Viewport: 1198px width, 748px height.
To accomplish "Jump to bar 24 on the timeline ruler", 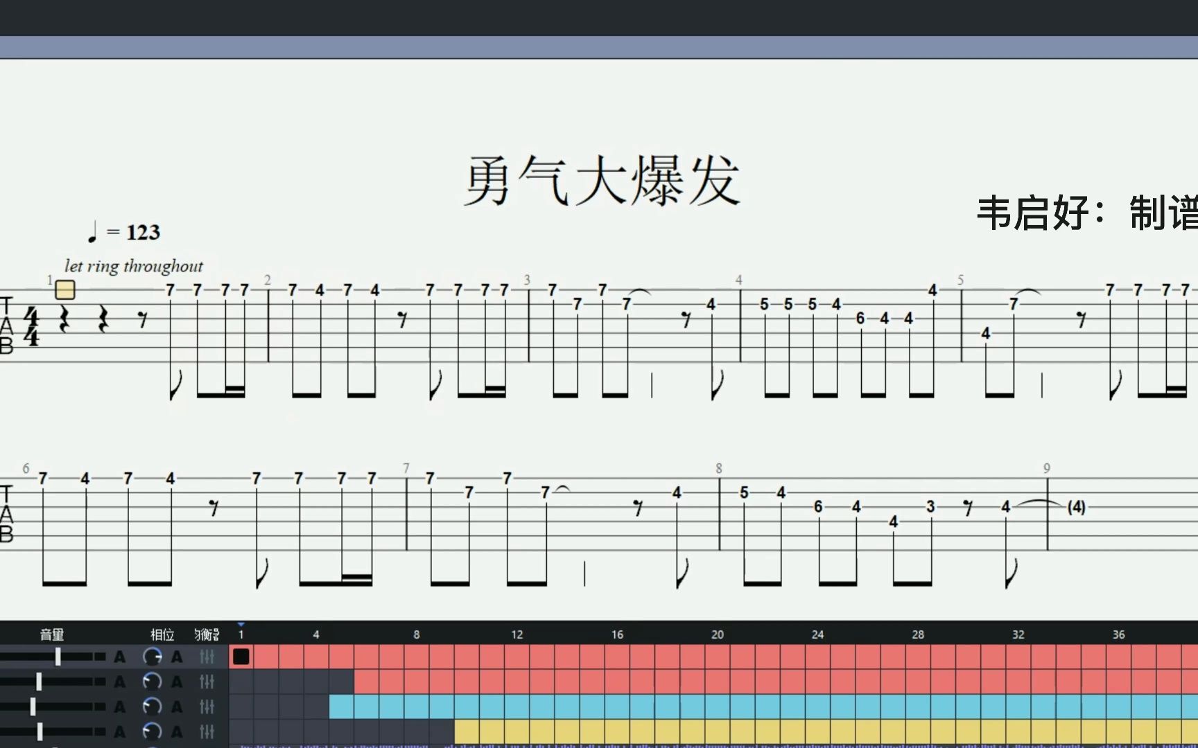I will pos(818,634).
